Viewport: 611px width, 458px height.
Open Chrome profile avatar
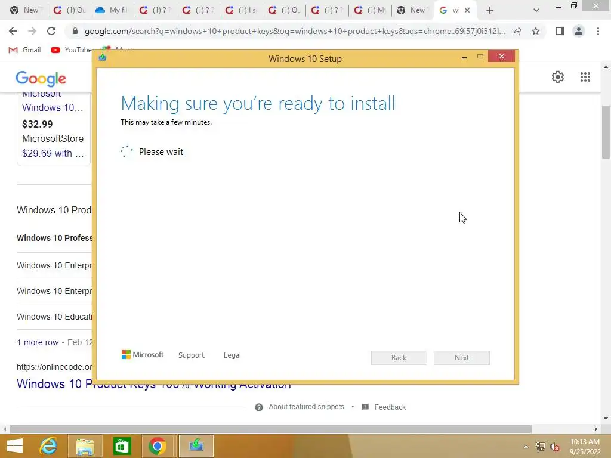(x=579, y=31)
